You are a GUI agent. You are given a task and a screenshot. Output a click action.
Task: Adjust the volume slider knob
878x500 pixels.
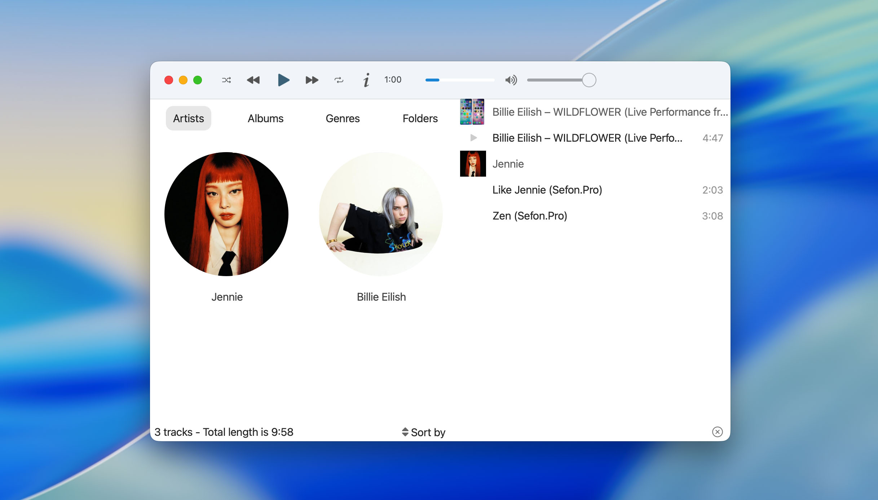pyautogui.click(x=589, y=80)
